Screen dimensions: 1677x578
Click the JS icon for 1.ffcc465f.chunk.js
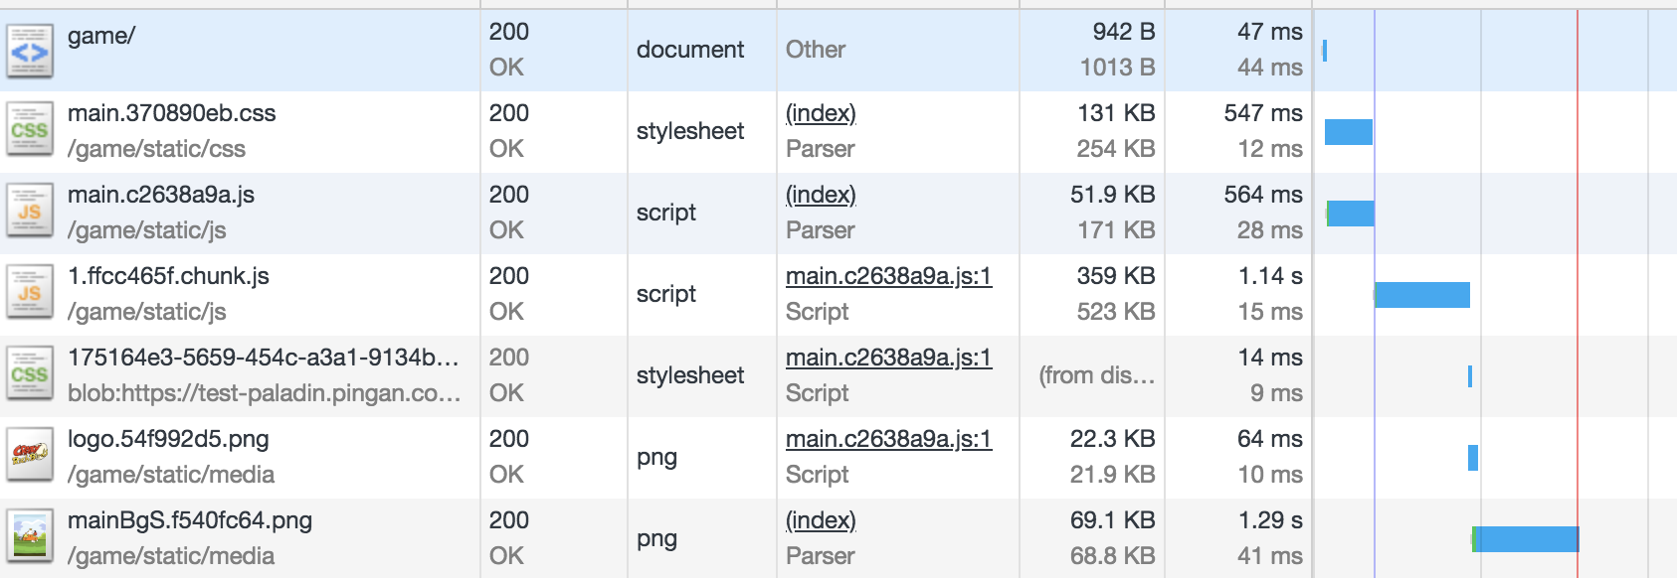click(x=30, y=294)
